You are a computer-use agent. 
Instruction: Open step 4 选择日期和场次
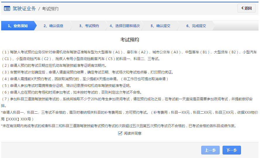tap(125, 26)
